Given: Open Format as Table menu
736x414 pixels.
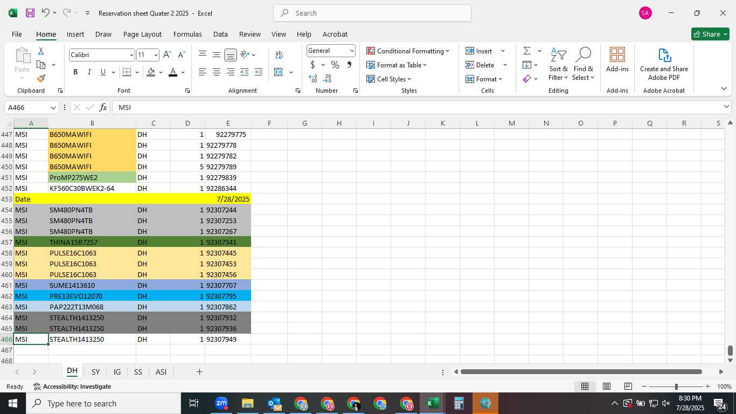Looking at the screenshot, I should click(x=397, y=65).
